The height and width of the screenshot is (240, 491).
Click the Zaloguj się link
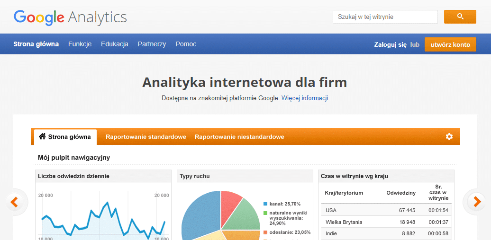click(390, 44)
